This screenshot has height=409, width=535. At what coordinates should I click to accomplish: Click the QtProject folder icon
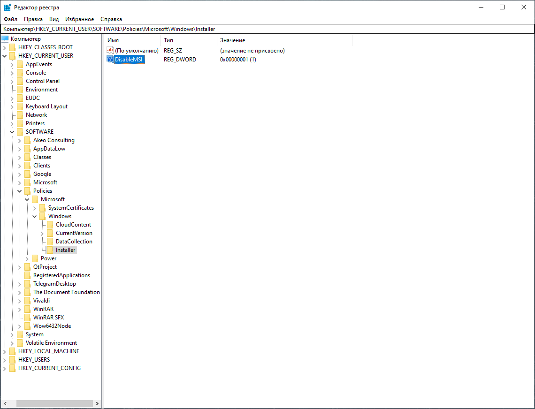coord(28,267)
